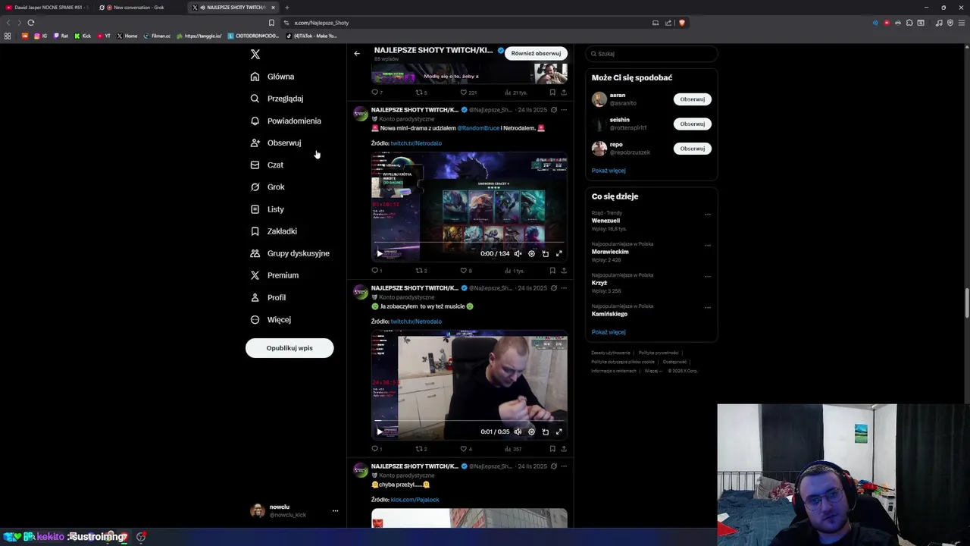The width and height of the screenshot is (970, 546).
Task: Click Ja zobaczyłem video progress bar
Action: [469, 420]
